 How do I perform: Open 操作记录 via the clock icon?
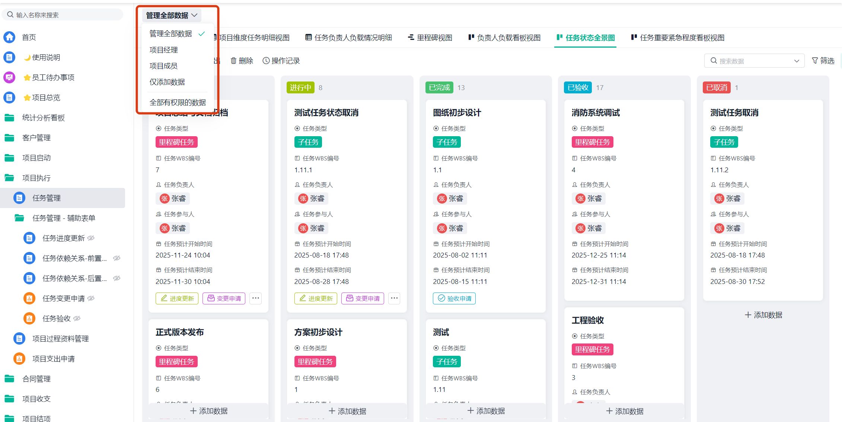coord(266,61)
